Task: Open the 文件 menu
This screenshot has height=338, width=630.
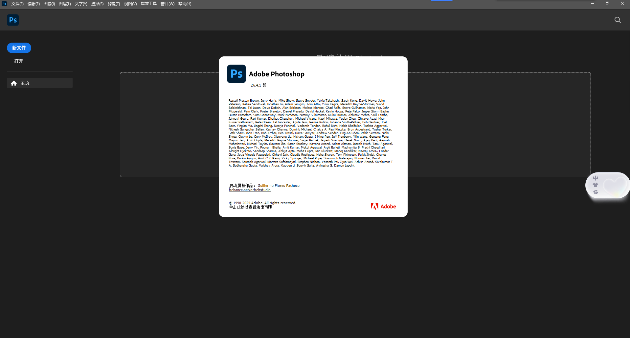Action: [x=17, y=4]
